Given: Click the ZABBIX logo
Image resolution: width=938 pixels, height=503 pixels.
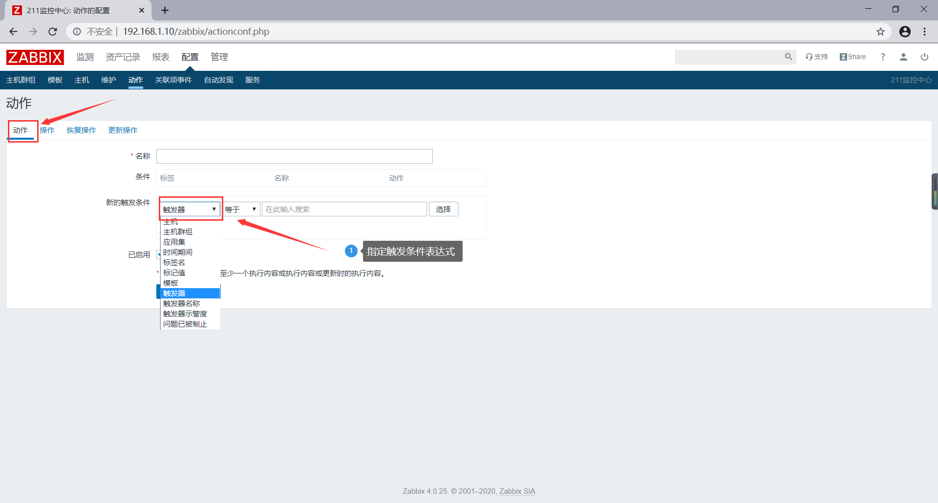Looking at the screenshot, I should tap(35, 57).
